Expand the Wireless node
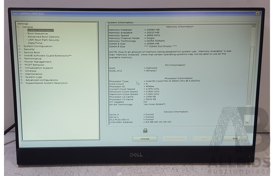Image resolution: width=274 pixels, height=176 pixels. pos(21,71)
